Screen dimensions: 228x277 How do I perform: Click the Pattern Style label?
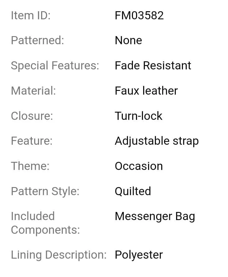pos(45,192)
